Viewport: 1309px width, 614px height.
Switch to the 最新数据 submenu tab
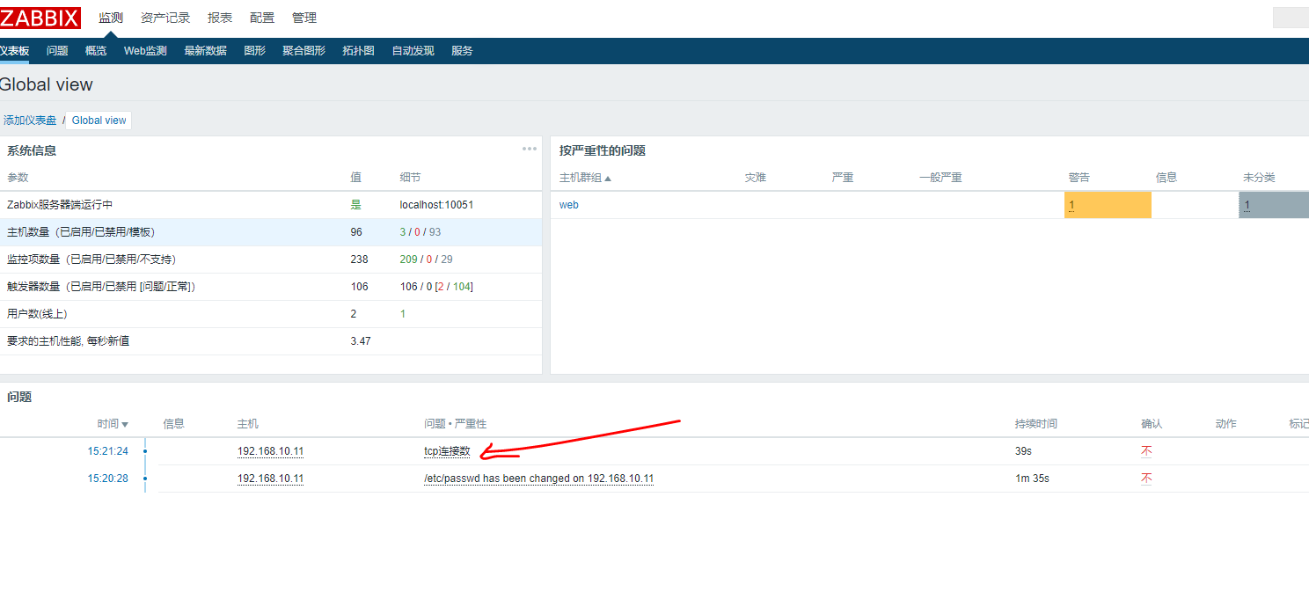click(205, 51)
